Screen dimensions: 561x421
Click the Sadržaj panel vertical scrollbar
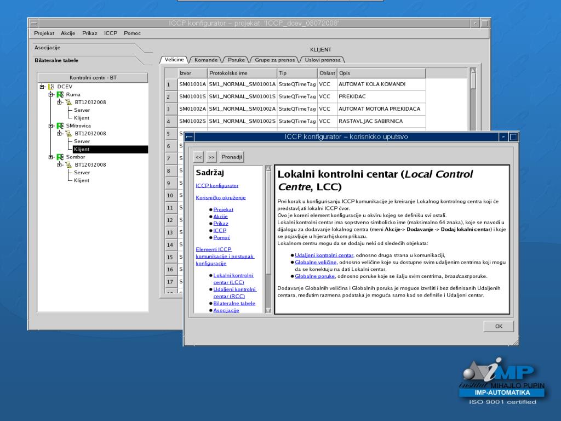pos(268,219)
